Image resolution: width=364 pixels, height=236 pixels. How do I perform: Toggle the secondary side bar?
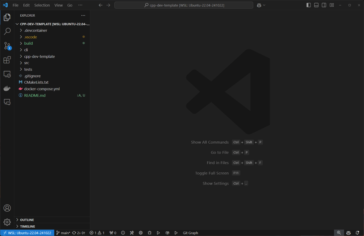click(x=324, y=5)
